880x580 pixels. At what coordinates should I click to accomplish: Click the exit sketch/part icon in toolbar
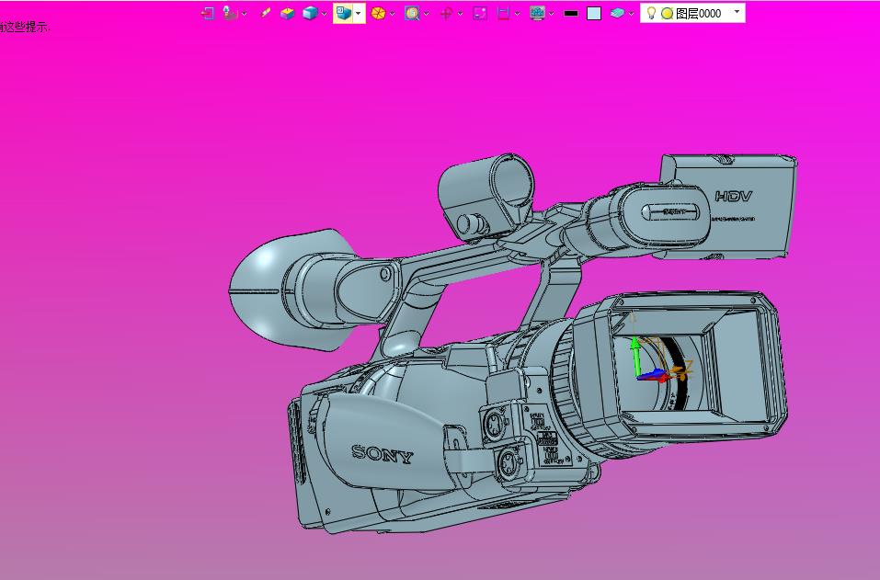coord(208,13)
